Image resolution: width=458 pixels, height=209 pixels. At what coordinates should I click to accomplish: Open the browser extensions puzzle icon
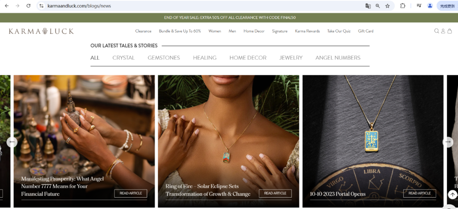tap(402, 6)
